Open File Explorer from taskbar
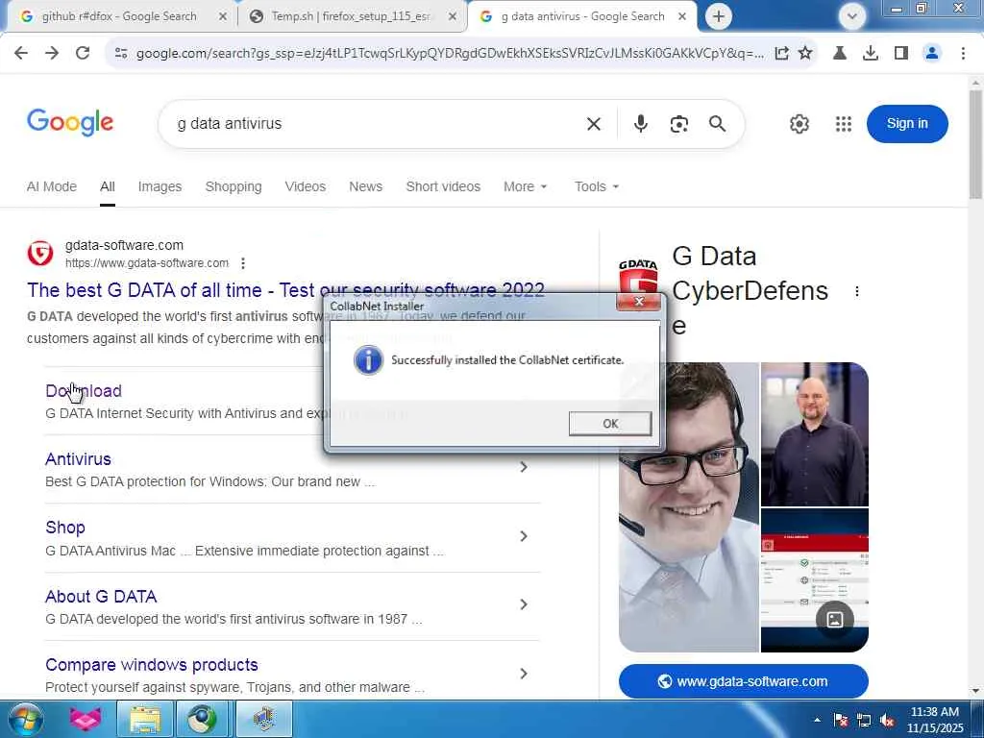 145,719
